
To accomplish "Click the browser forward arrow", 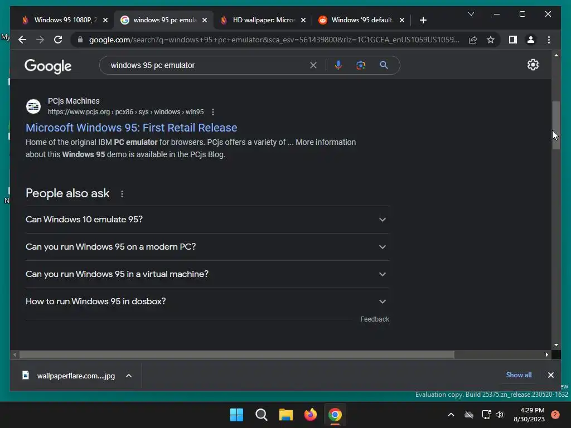I will 40,40.
